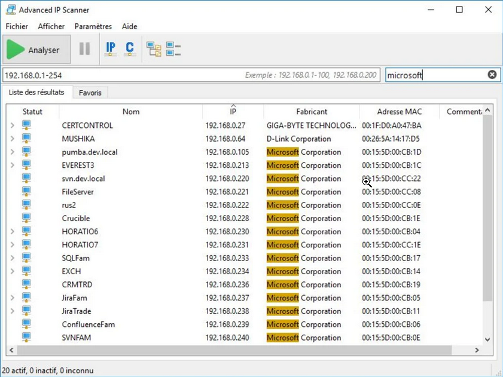Switch to the Favoris tab
Image resolution: width=503 pixels, height=377 pixels.
coord(90,93)
